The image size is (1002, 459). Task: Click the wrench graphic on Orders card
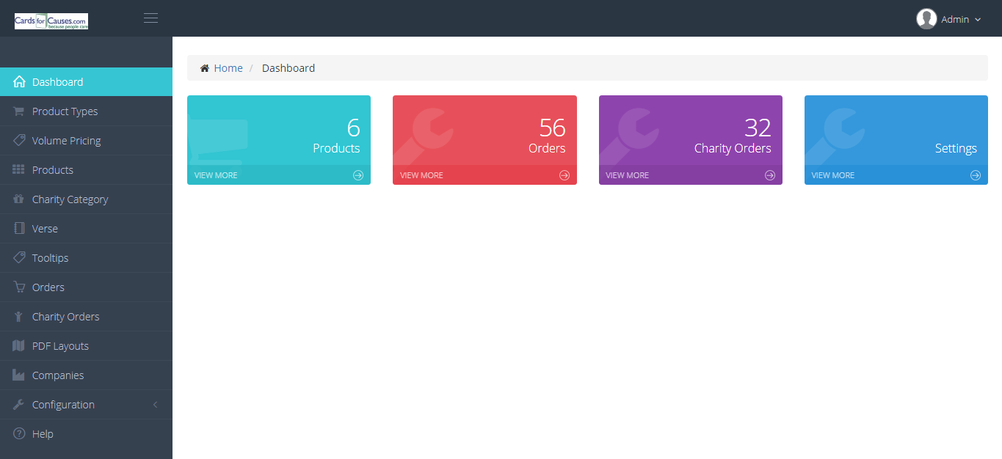[424, 136]
